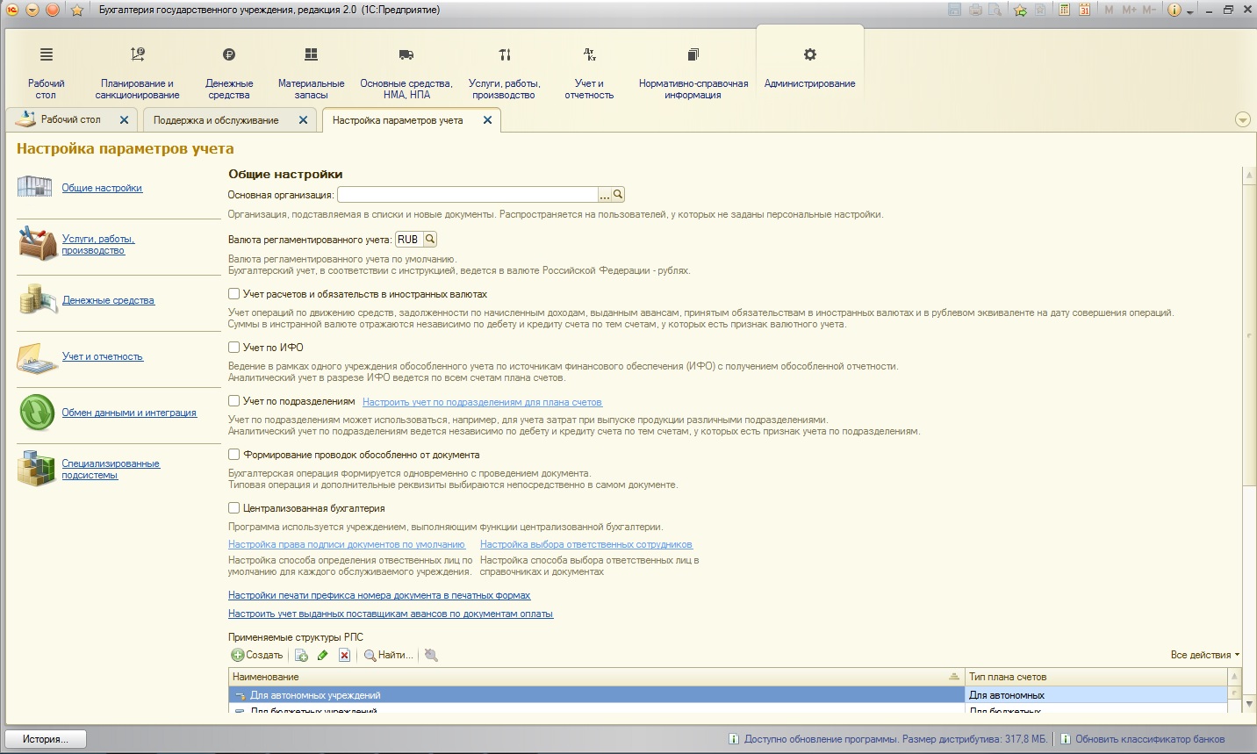
Task: Click the main page vertical scrollbar
Action: click(1249, 334)
